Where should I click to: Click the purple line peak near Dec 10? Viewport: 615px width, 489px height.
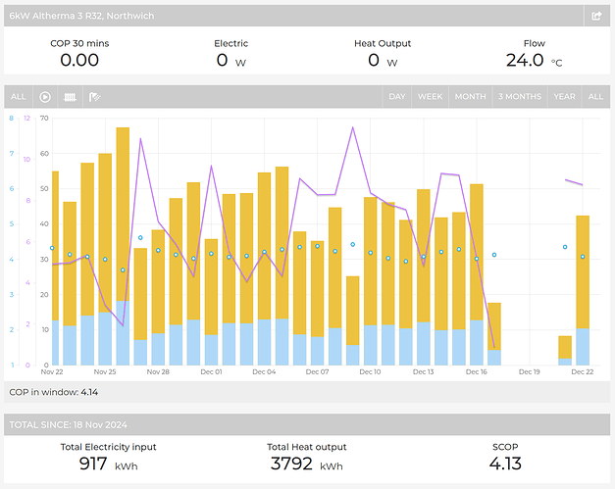pyautogui.click(x=352, y=128)
